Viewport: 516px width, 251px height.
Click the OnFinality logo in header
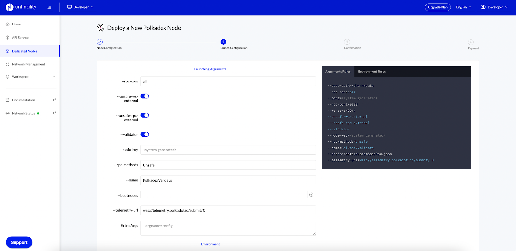point(21,7)
